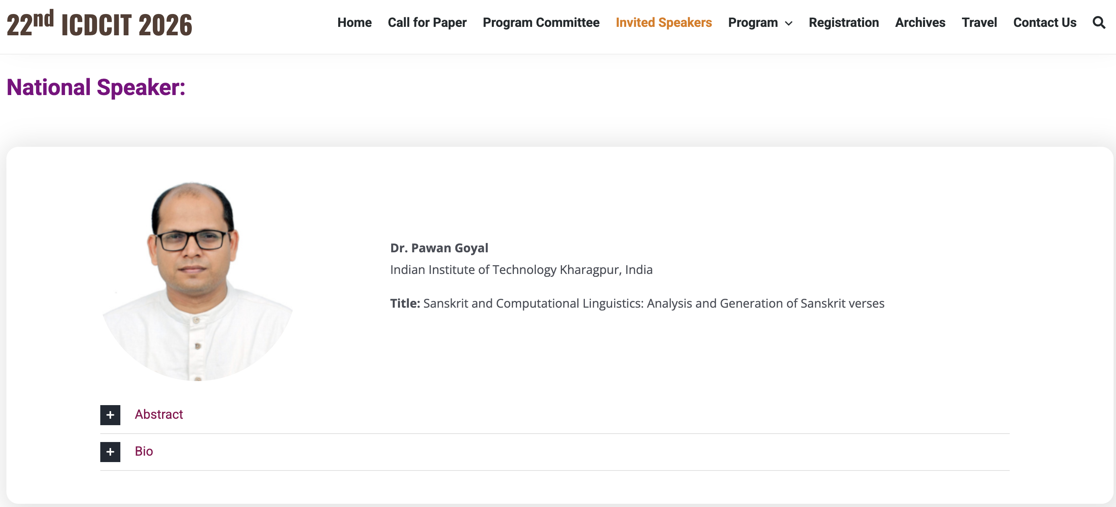Expand the Bio section

(144, 451)
